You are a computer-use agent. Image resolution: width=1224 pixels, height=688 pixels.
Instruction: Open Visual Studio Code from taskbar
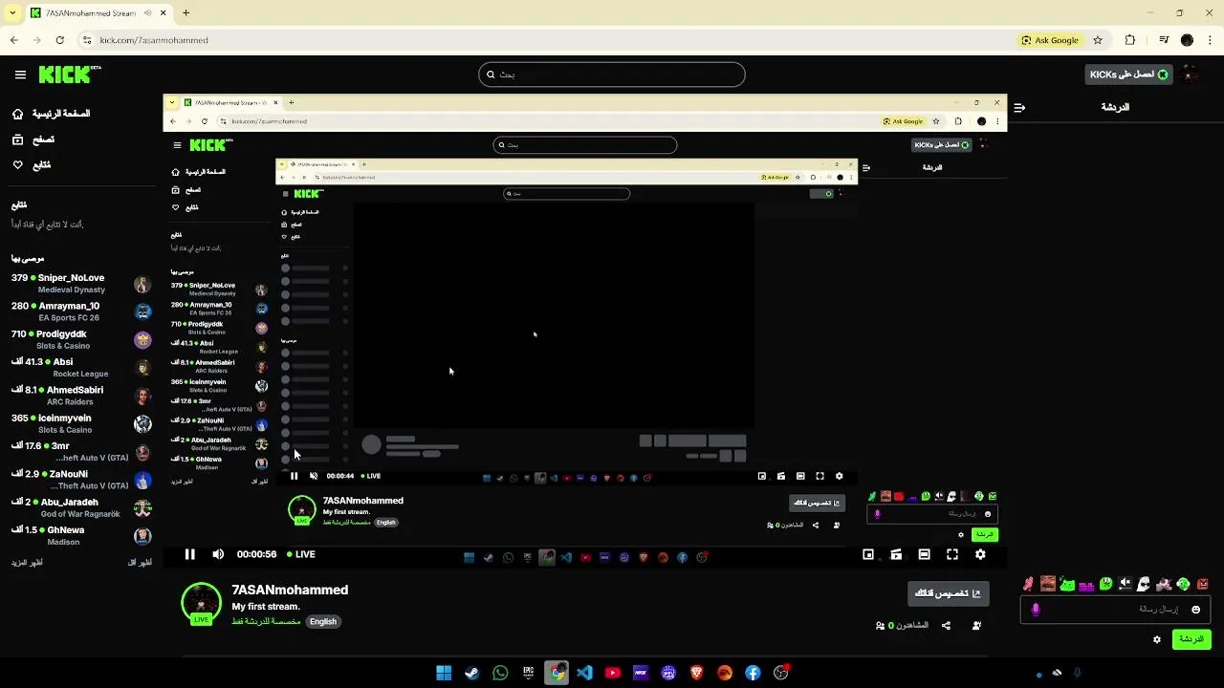[x=584, y=673]
